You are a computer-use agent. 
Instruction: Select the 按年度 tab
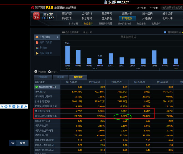click(x=60, y=77)
